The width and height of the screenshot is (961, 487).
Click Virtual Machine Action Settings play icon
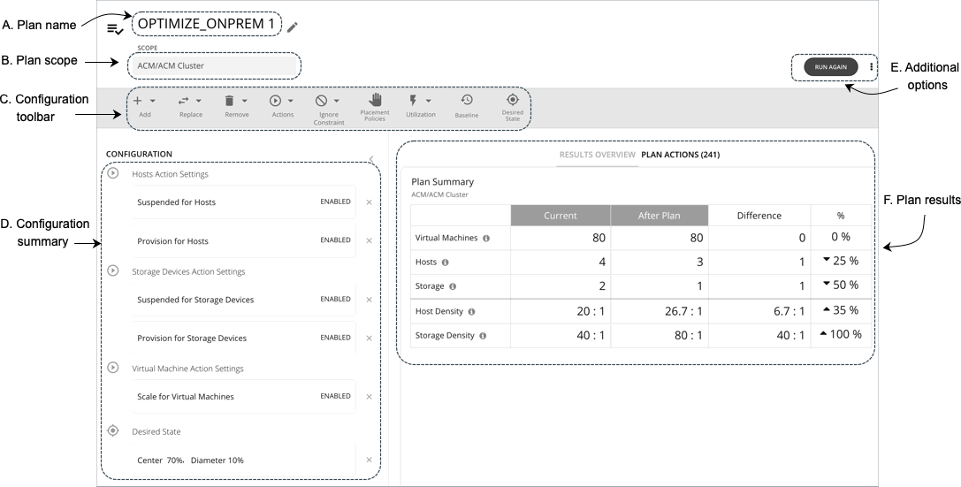[x=113, y=368]
